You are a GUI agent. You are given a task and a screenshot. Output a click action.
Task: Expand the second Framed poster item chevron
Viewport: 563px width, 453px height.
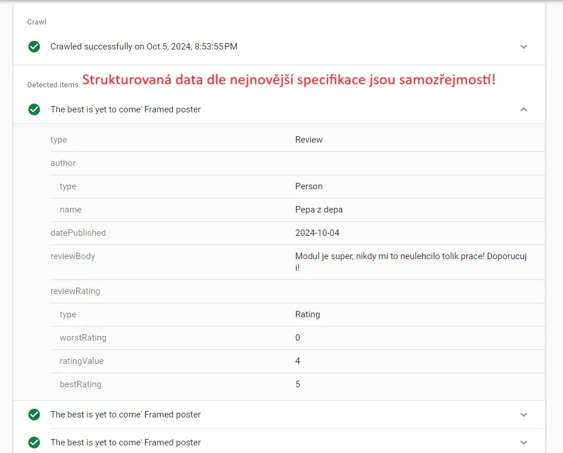click(x=523, y=415)
